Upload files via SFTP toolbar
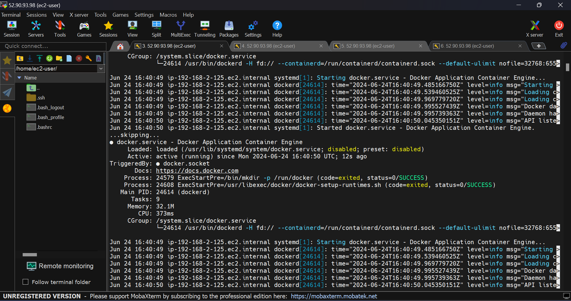 [39, 58]
